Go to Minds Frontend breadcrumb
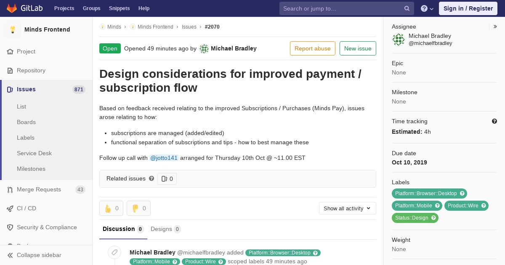Viewport: 505px width, 265px height. pyautogui.click(x=155, y=26)
